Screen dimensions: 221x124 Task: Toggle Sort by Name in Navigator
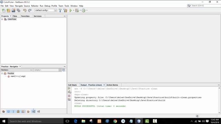coord(33,112)
